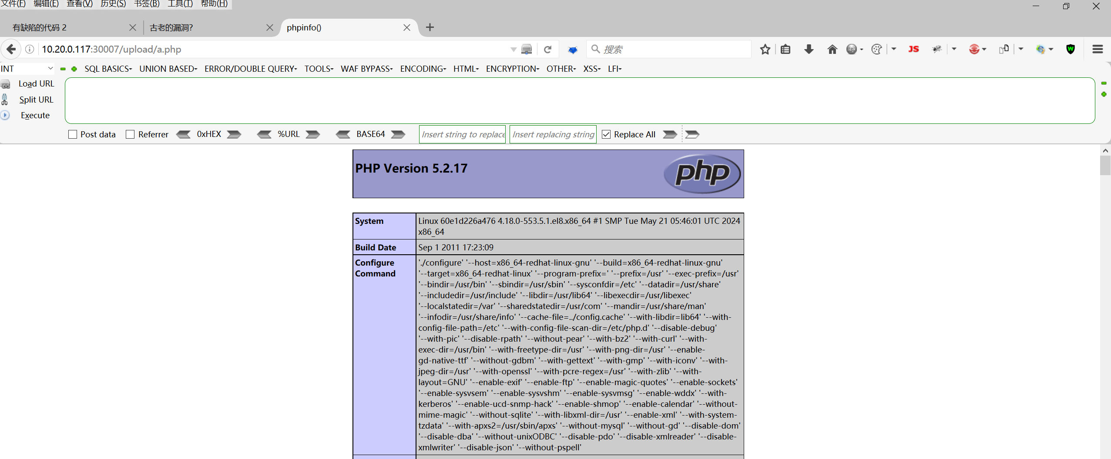Click the green minus icon beside INT
The width and height of the screenshot is (1111, 459).
[63, 69]
